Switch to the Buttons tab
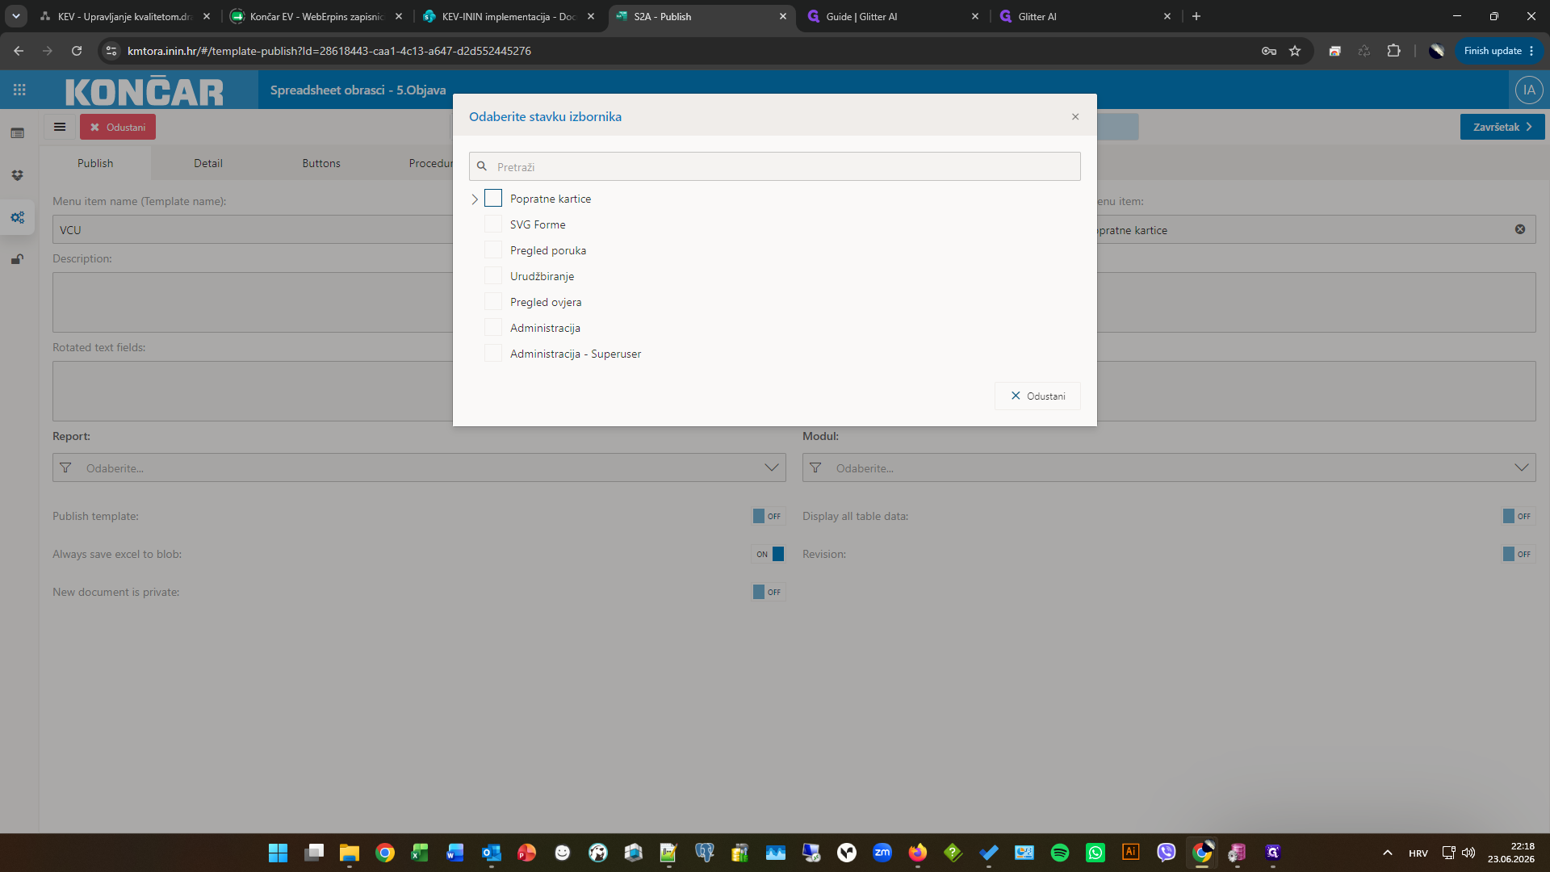Screen dimensions: 1550x872 point(321,163)
